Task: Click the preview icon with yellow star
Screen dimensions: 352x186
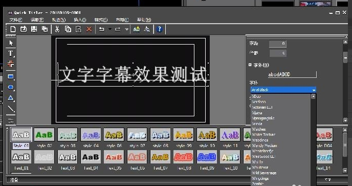Action: pyautogui.click(x=137, y=29)
